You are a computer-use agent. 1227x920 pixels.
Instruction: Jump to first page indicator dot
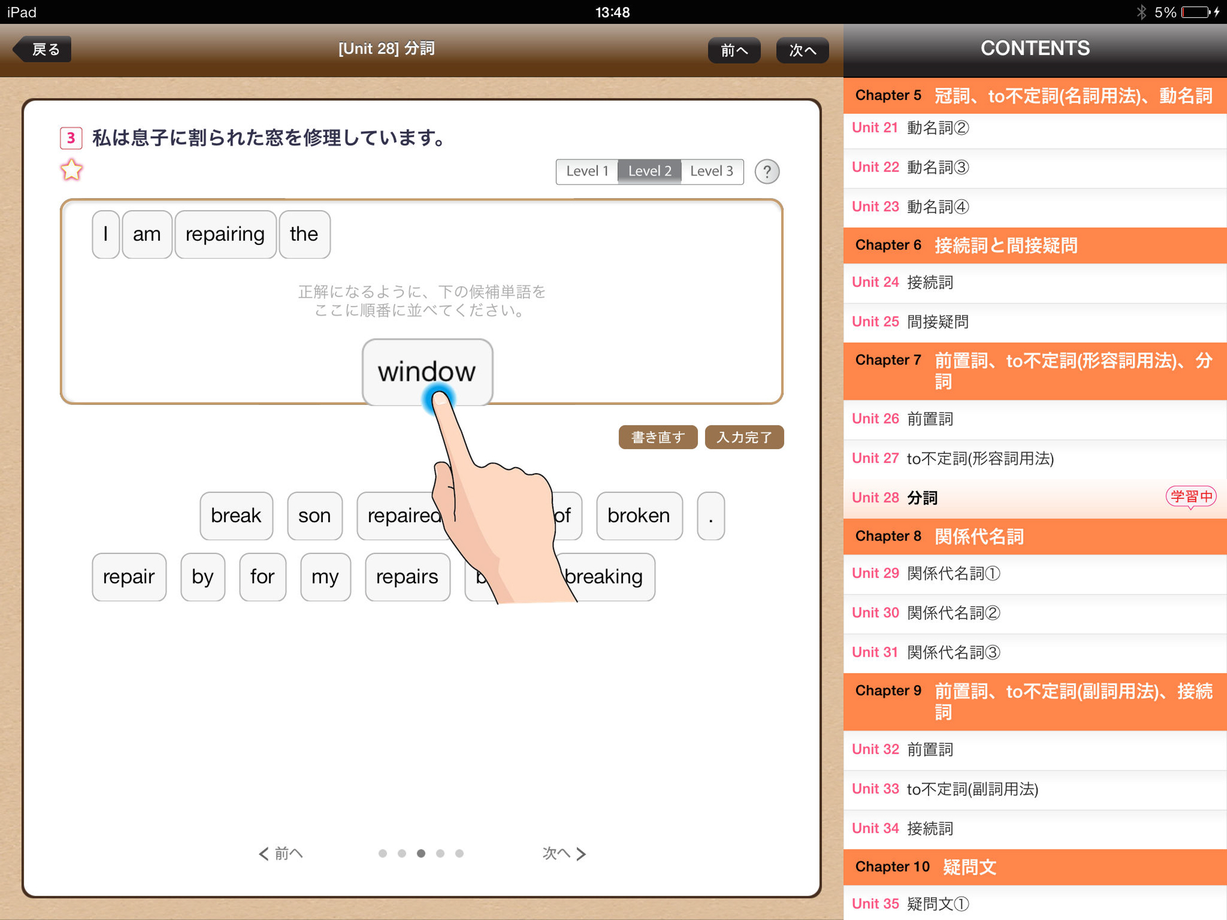pos(382,854)
